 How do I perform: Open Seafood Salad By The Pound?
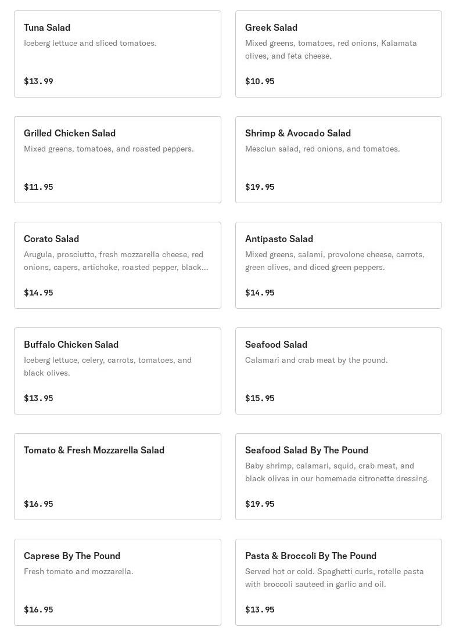339,477
